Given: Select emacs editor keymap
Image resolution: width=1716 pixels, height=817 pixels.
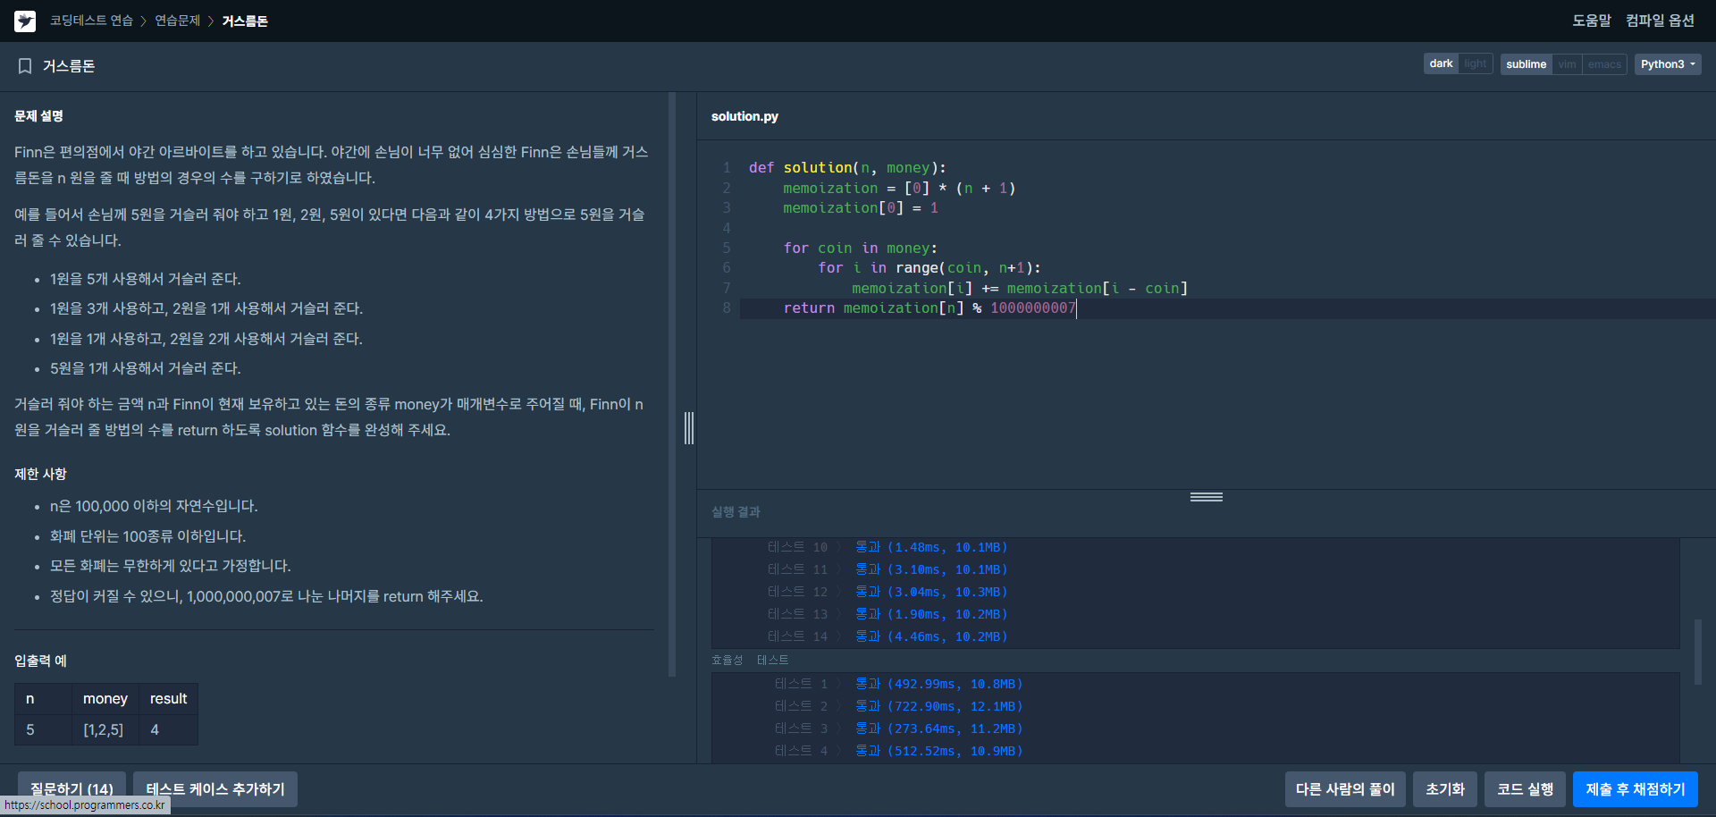Looking at the screenshot, I should click(1604, 64).
